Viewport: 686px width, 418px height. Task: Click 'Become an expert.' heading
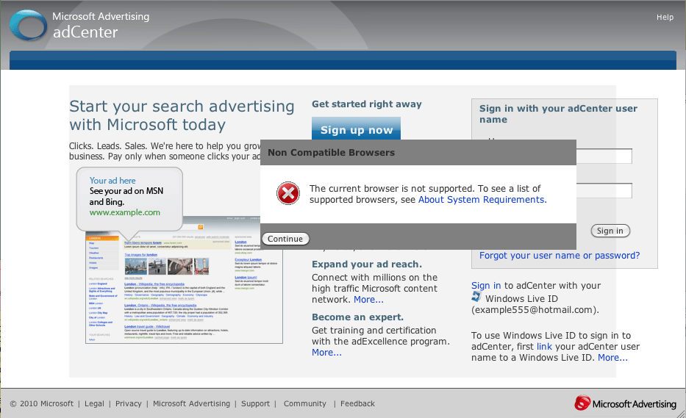pyautogui.click(x=357, y=317)
